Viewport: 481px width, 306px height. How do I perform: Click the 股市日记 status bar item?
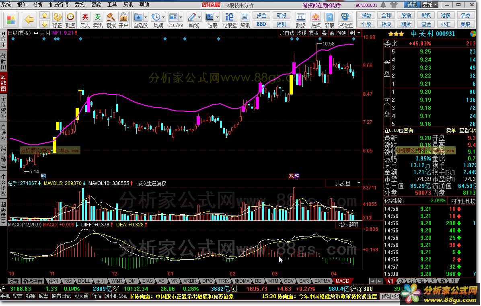[x=62, y=296]
